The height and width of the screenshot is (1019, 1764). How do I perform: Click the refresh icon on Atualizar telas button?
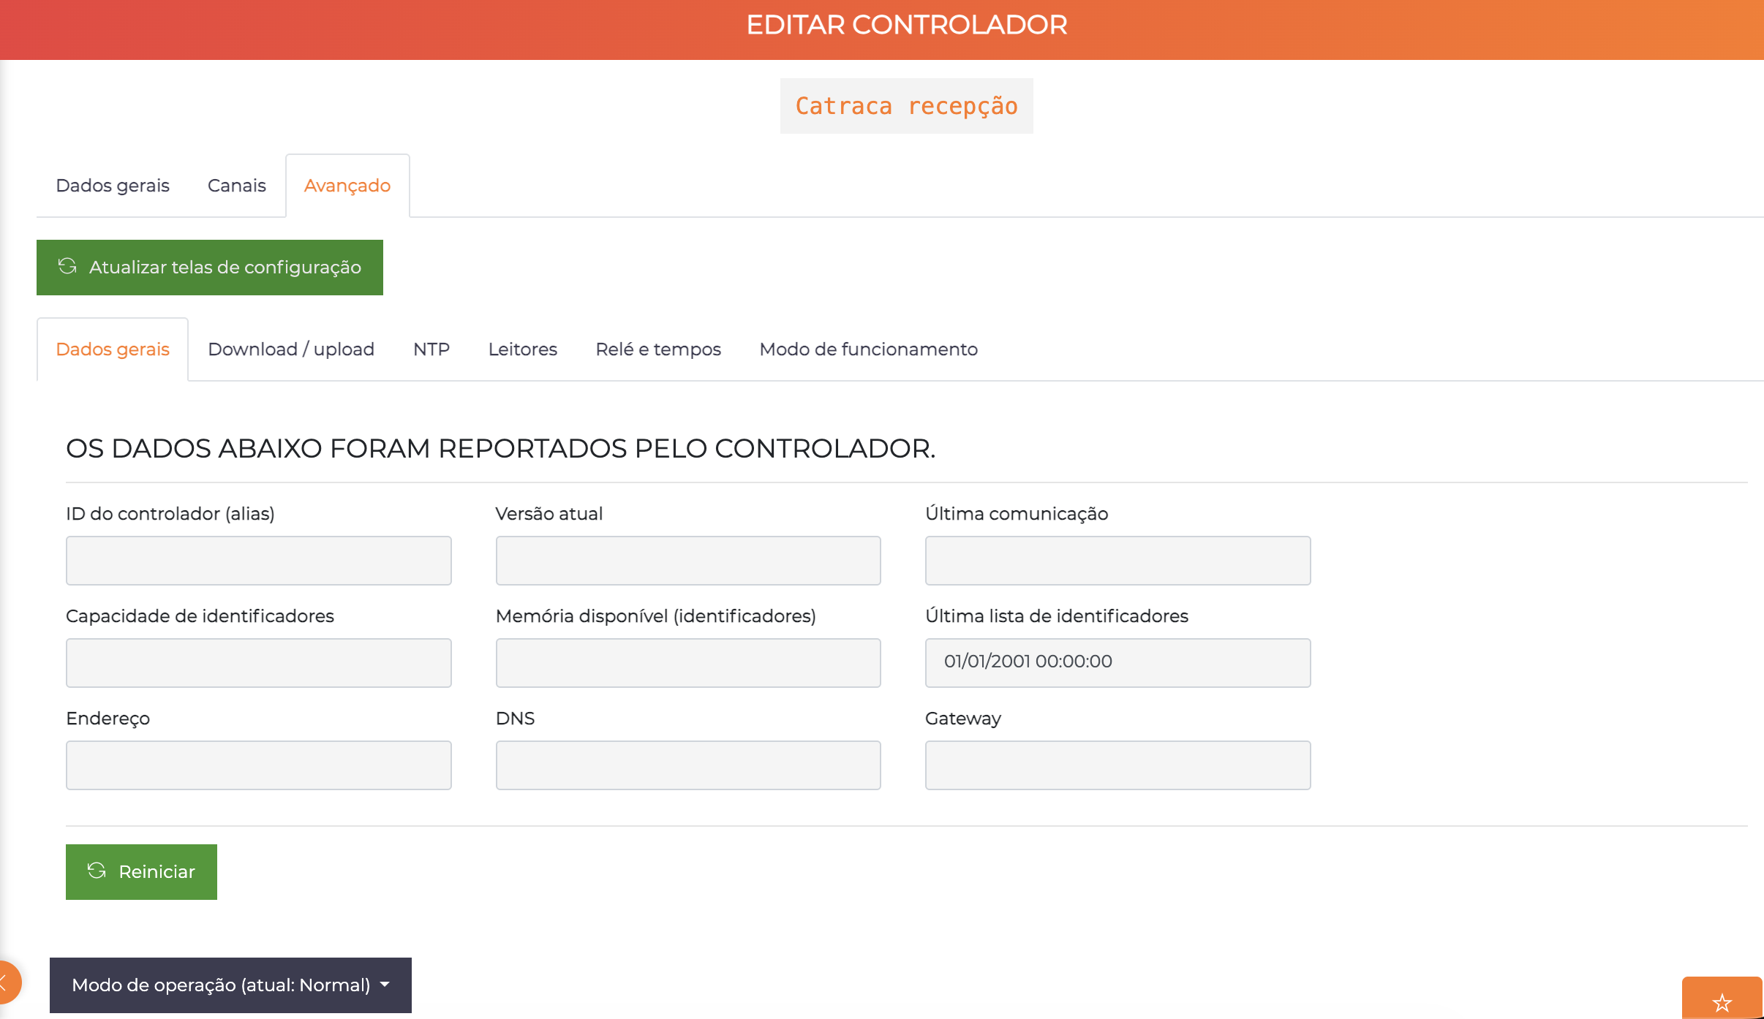coord(67,267)
